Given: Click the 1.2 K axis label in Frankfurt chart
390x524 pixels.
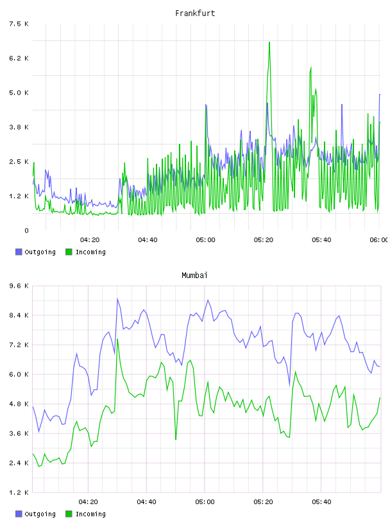Looking at the screenshot, I should [19, 196].
